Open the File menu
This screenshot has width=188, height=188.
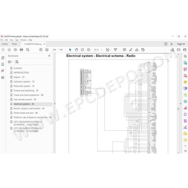pos(2,40)
